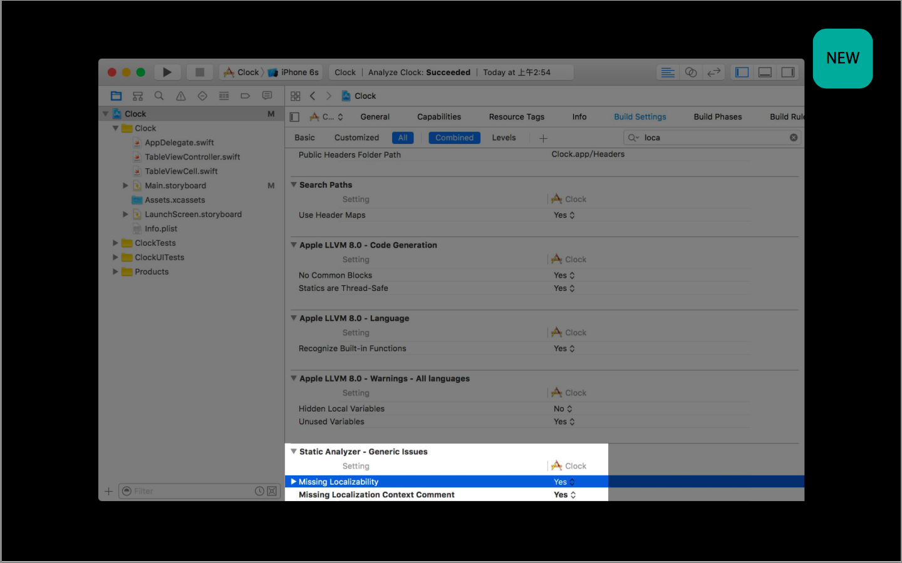Screen dimensions: 902x563
Task: Select the Levels view filter
Action: point(504,138)
